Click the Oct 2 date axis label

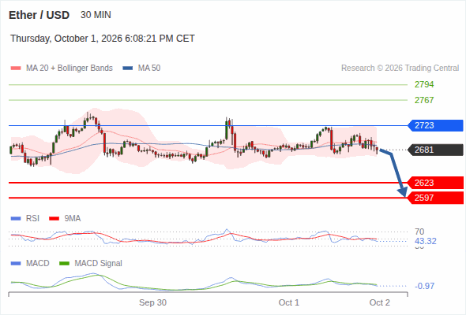[x=380, y=302]
